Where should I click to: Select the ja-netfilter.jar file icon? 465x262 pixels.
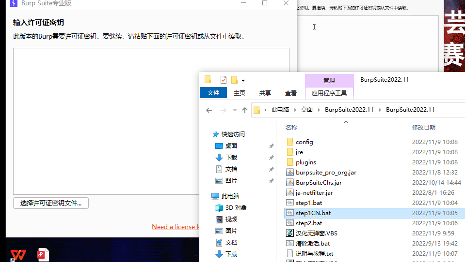tap(290, 192)
